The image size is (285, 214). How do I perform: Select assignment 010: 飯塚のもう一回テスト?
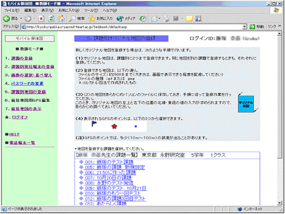[x=112, y=193]
